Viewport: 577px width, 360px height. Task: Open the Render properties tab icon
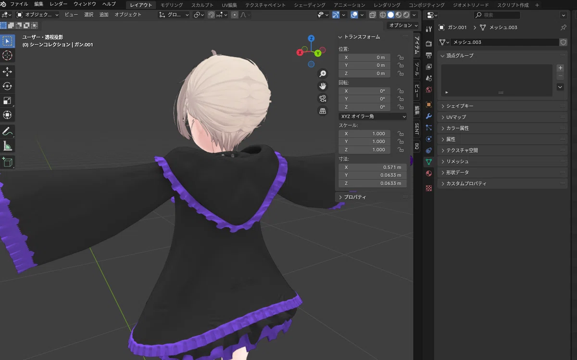(429, 44)
